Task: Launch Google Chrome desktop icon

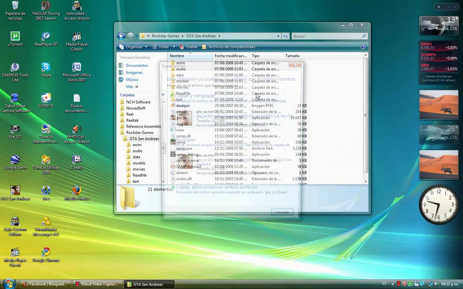Action: (46, 255)
